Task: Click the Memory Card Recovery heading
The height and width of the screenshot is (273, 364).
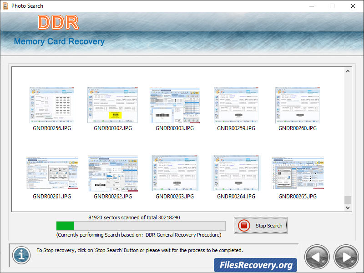Action: [x=59, y=41]
